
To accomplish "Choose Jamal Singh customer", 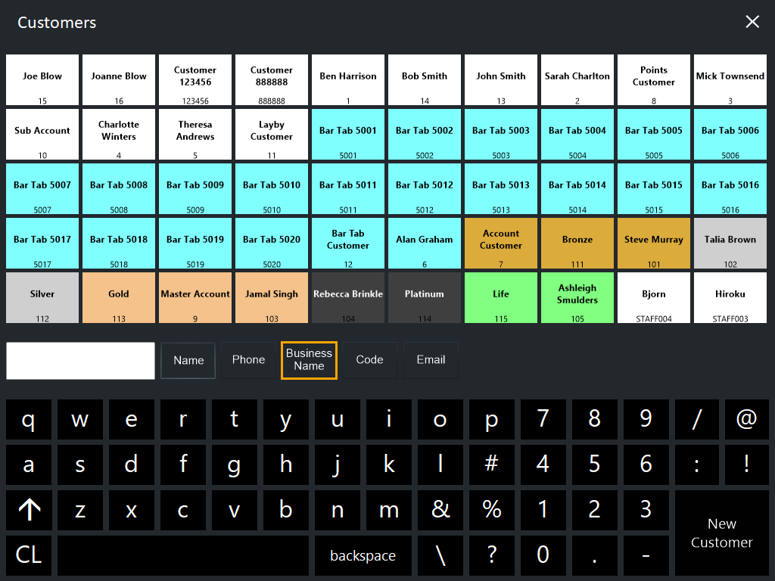I will [x=272, y=298].
